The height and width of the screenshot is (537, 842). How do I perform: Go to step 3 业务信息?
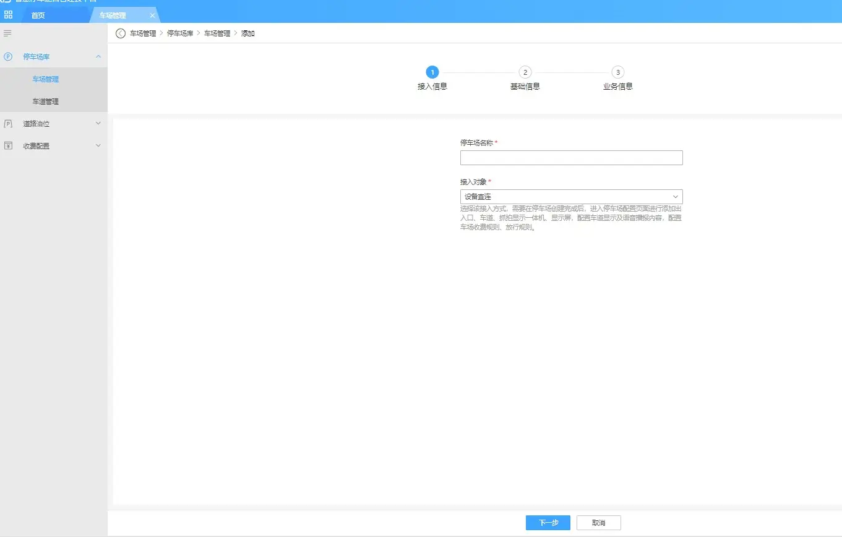pyautogui.click(x=617, y=72)
